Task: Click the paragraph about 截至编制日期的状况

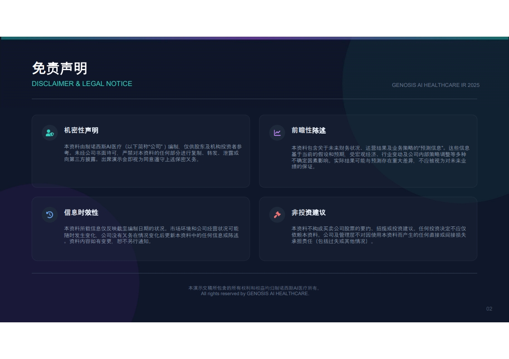Action: pos(151,235)
